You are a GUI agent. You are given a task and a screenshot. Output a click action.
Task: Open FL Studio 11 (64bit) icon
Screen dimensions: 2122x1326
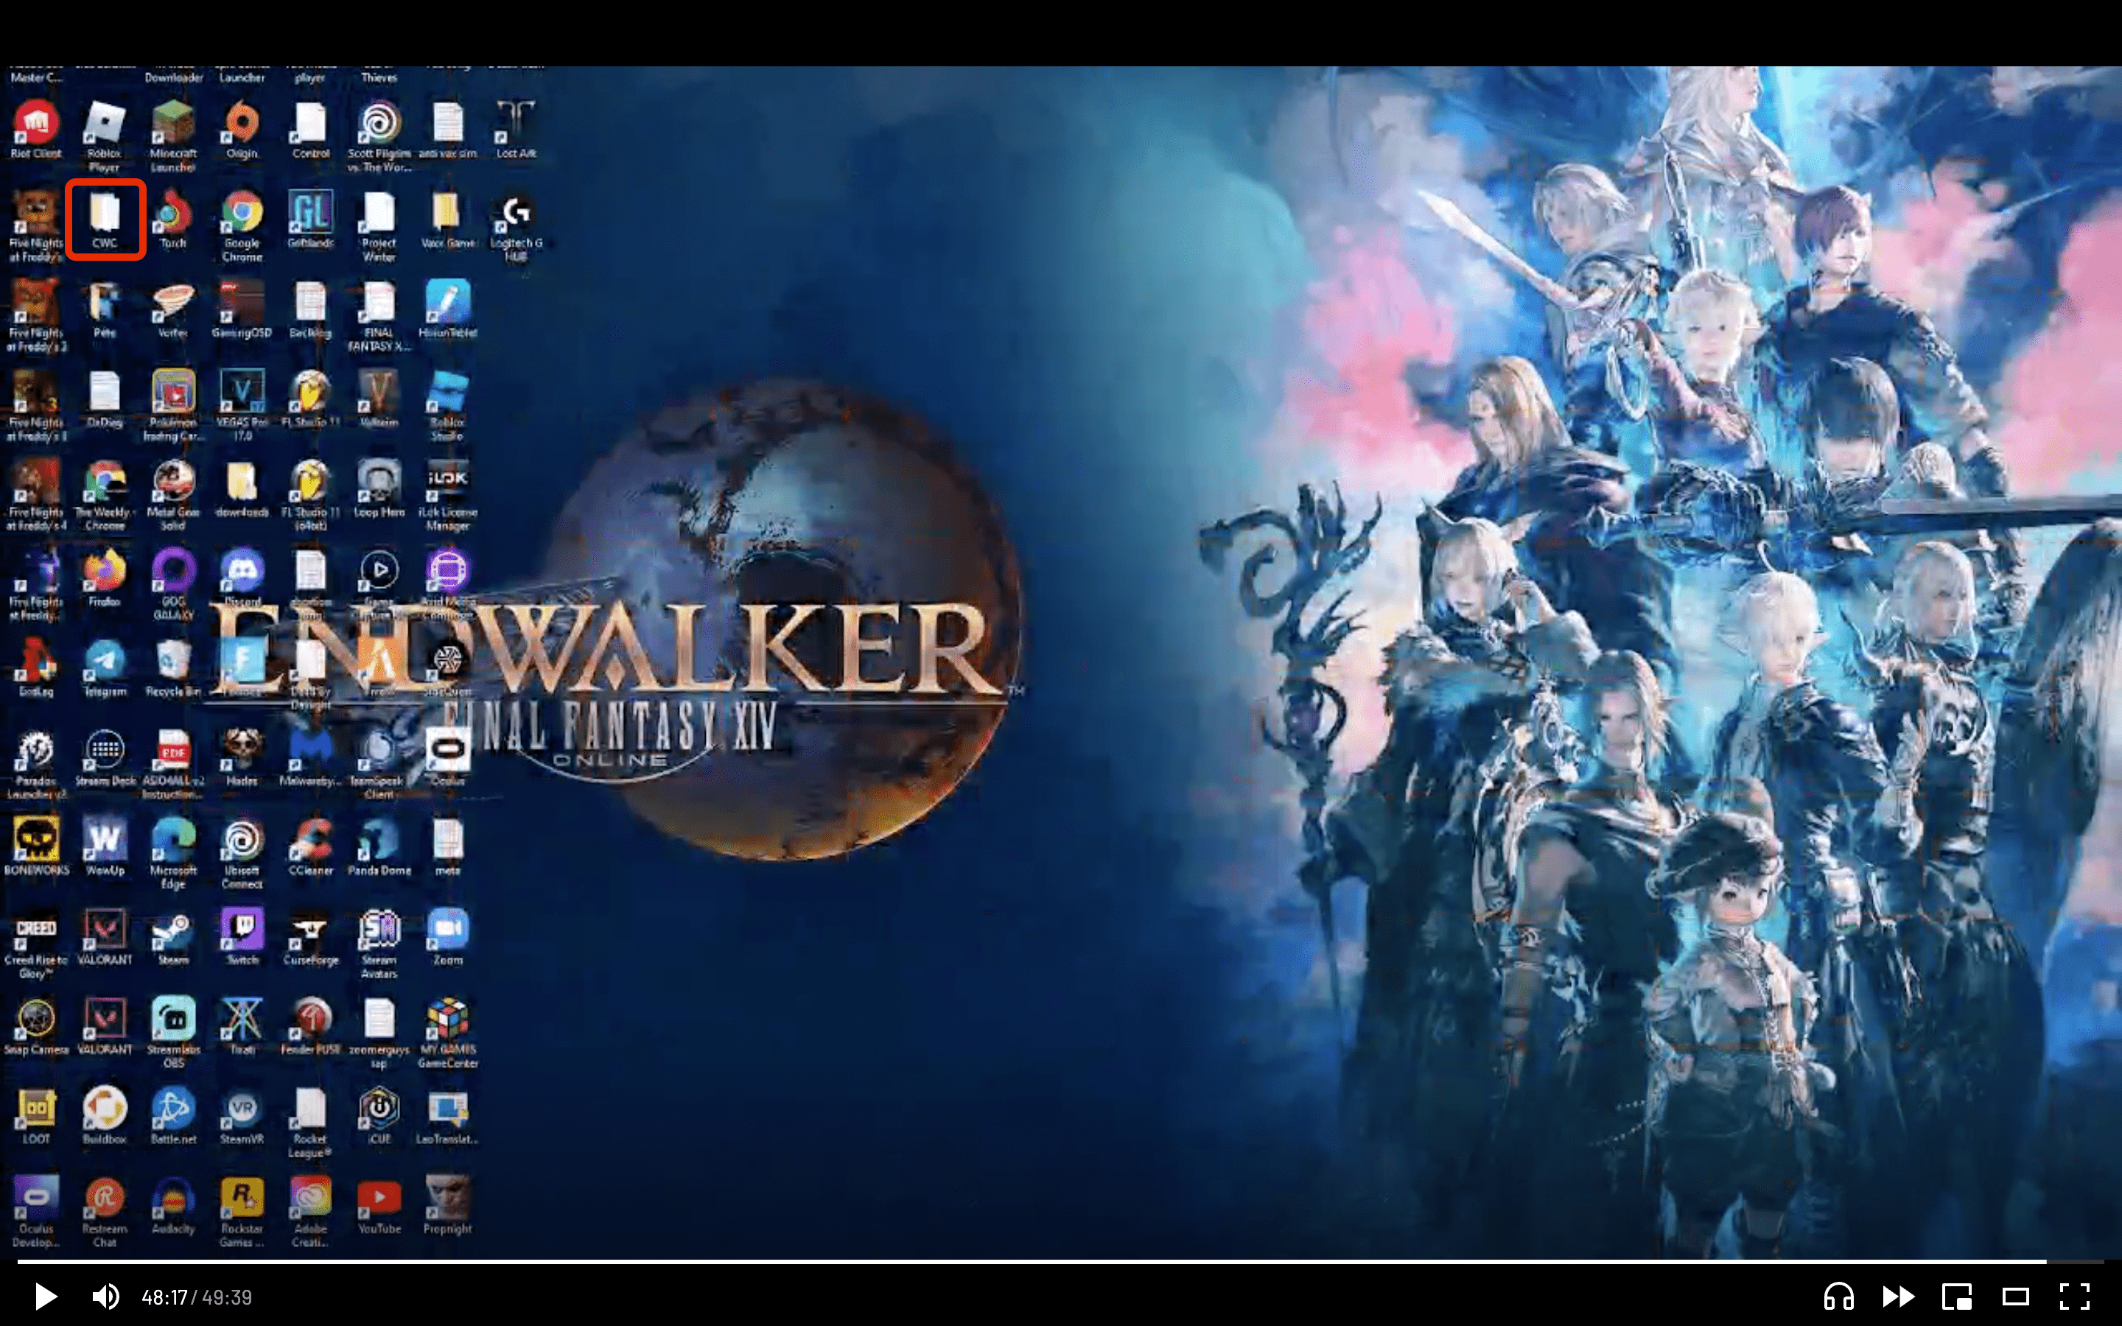pyautogui.click(x=310, y=496)
